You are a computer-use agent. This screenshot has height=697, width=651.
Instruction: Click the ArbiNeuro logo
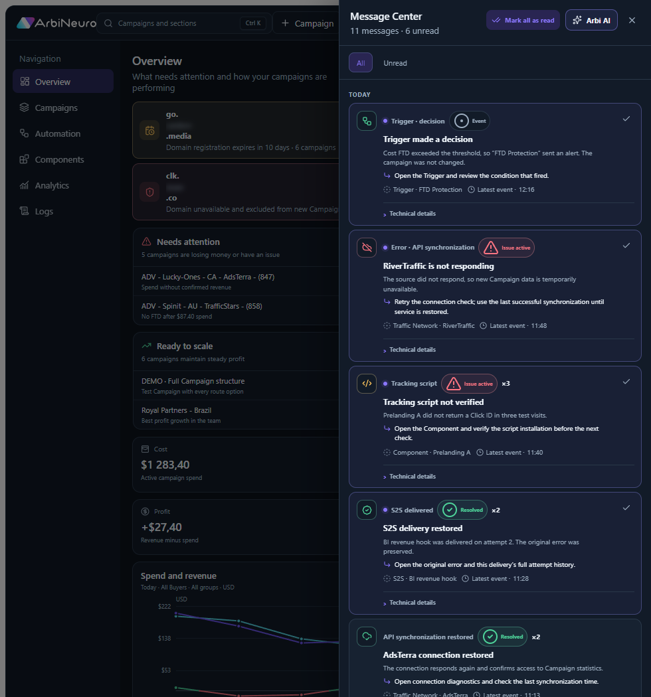click(x=56, y=23)
